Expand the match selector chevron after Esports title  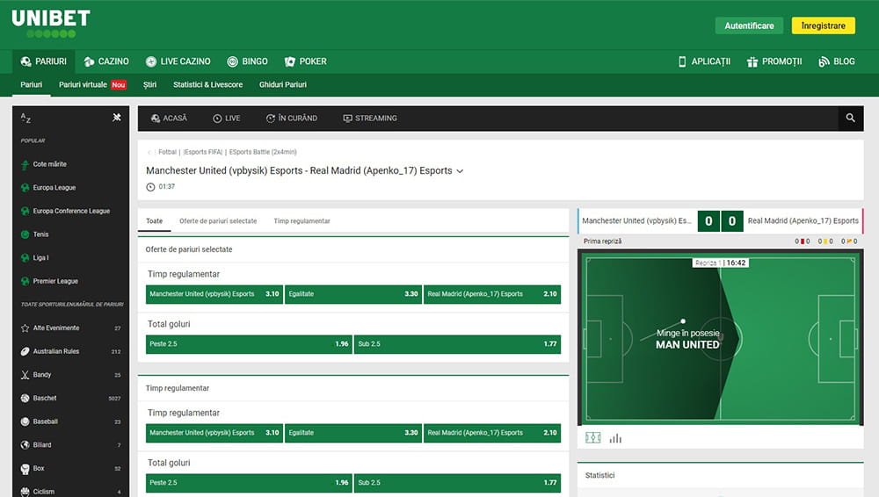pos(460,171)
